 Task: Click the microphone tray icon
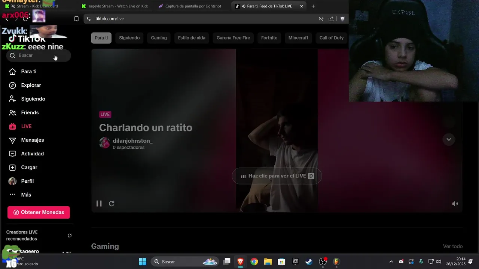421,262
